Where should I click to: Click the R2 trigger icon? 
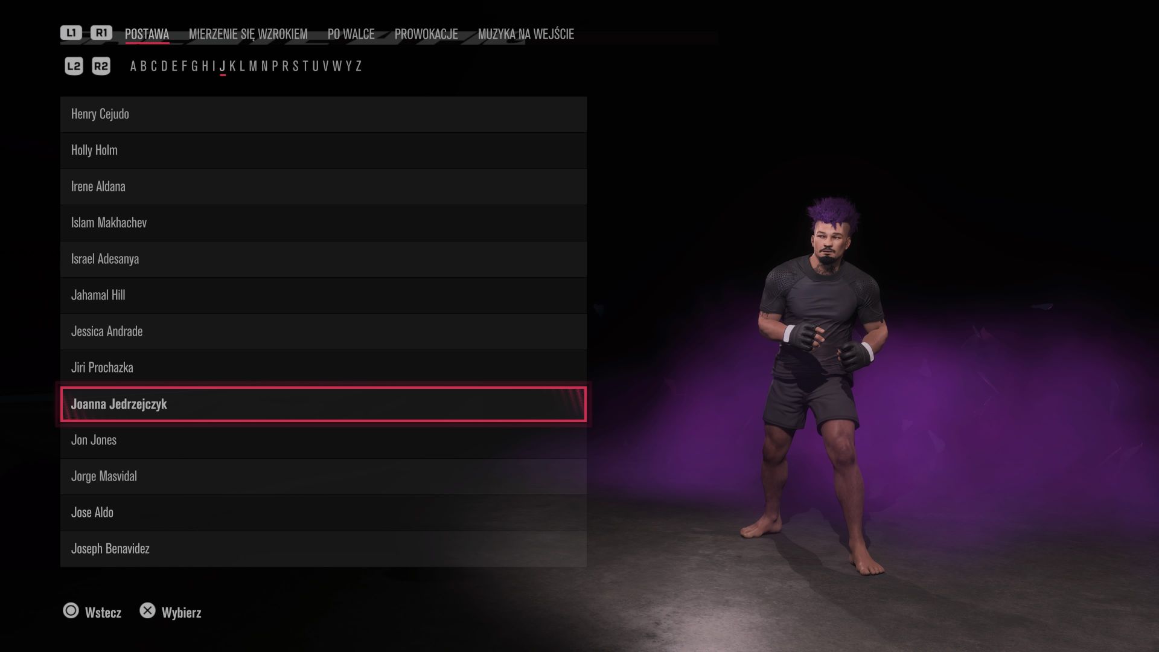[x=101, y=66]
